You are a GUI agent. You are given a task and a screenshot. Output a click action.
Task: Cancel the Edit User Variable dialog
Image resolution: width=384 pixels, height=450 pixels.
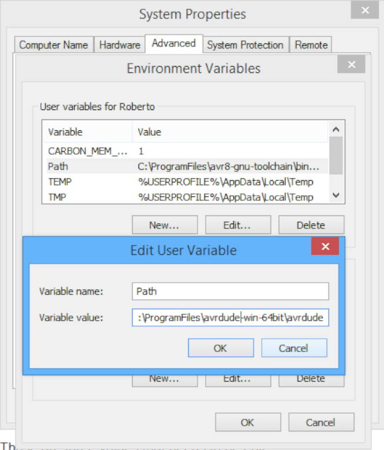(x=294, y=347)
